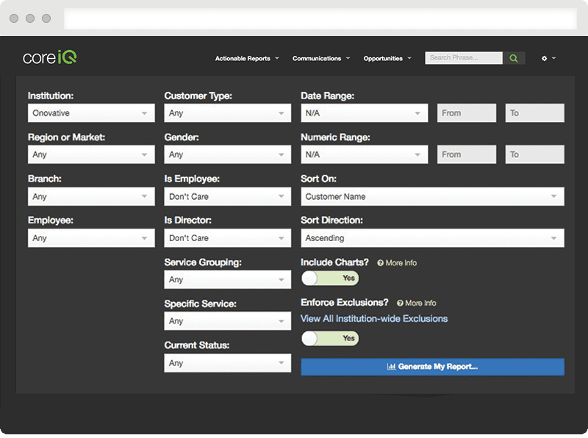Open the Date Range dropdown

pos(364,113)
